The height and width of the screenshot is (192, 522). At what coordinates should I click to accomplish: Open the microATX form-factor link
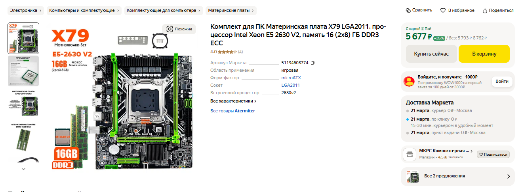click(x=291, y=78)
